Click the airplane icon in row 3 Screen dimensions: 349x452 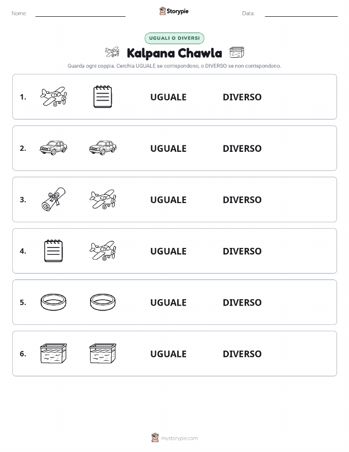(103, 199)
